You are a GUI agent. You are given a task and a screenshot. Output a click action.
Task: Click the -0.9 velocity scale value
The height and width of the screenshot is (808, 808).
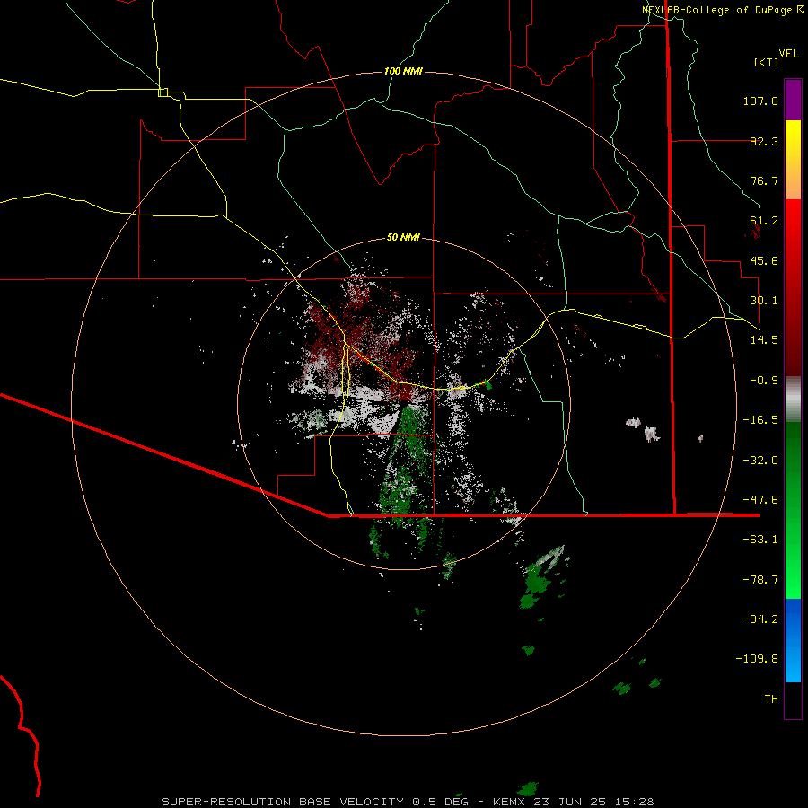pyautogui.click(x=764, y=381)
